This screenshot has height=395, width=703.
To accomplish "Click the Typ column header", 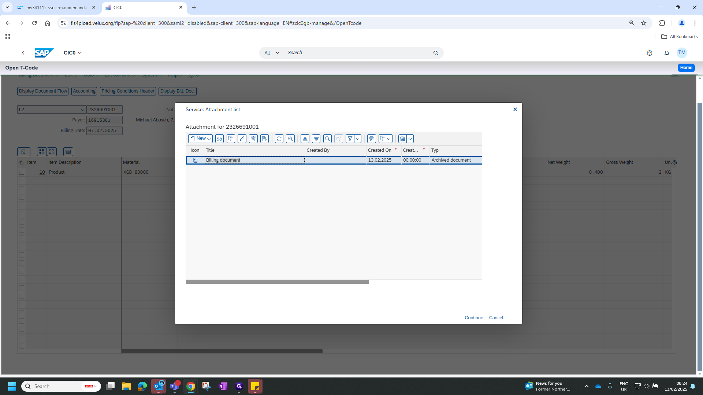I will [x=455, y=150].
